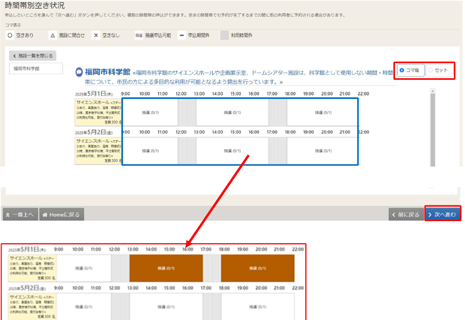The image size is (465, 320).
Task: Pick May 2 morning 抽選 slot in main schedule
Action: point(150,151)
